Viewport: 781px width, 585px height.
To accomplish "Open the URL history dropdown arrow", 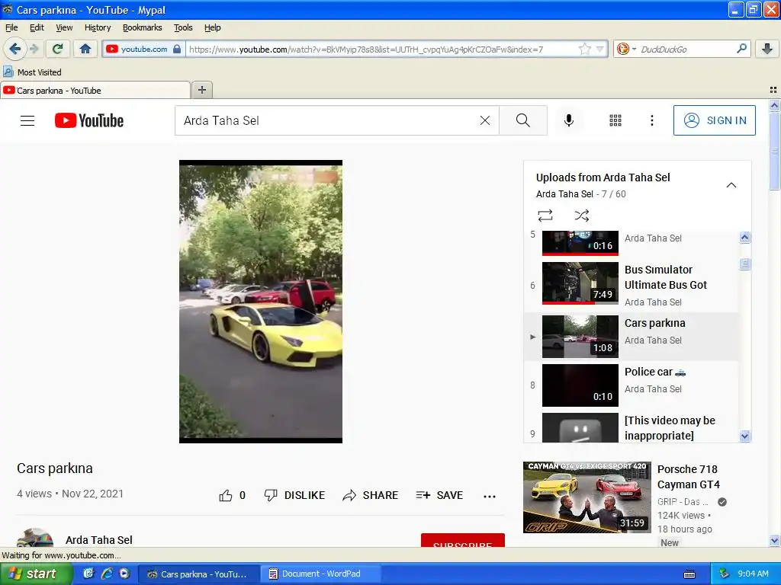I will point(599,49).
